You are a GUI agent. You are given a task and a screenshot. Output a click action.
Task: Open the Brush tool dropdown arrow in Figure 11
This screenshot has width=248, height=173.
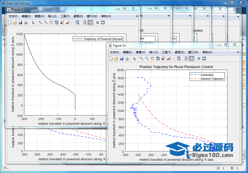[173, 58]
